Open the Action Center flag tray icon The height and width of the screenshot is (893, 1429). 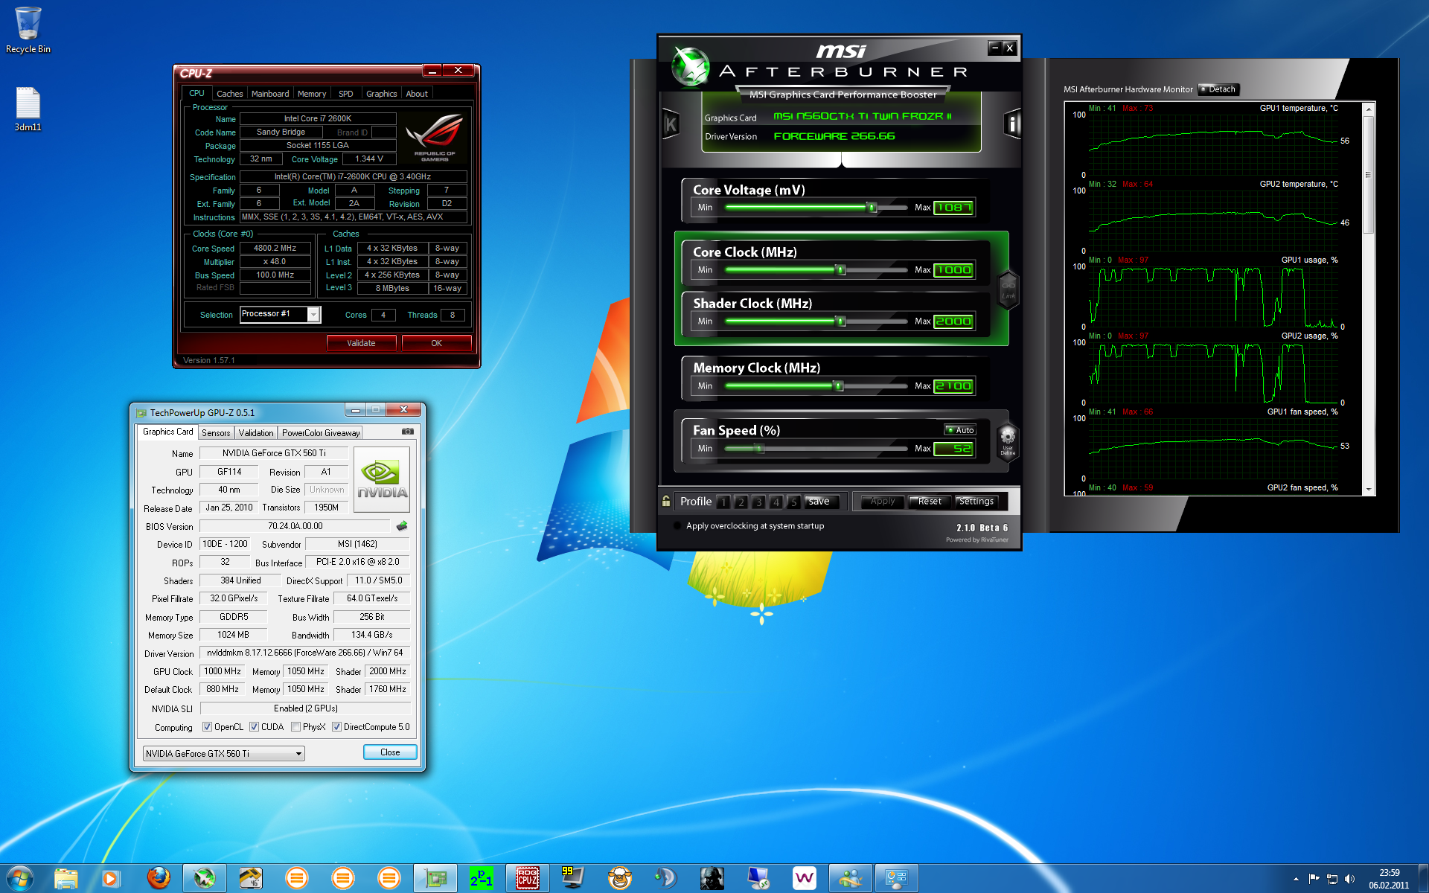1314,879
